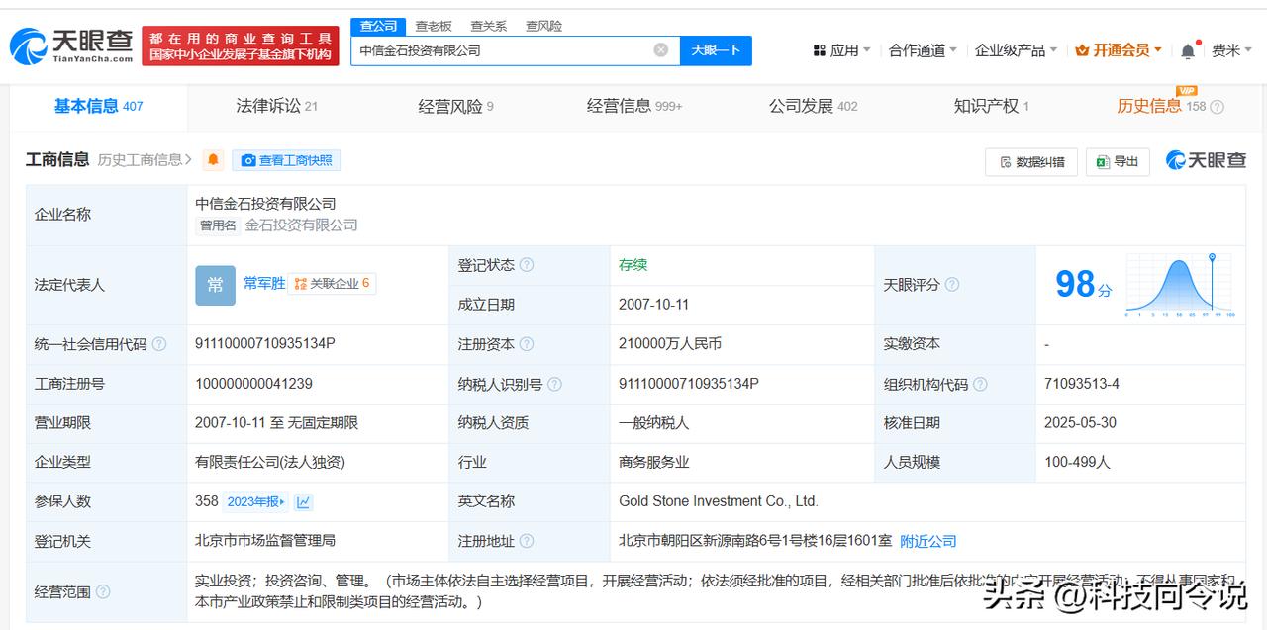Viewport: 1267px width, 630px height.
Task: Open the TianYanCha home logo
Action: pyautogui.click(x=71, y=45)
